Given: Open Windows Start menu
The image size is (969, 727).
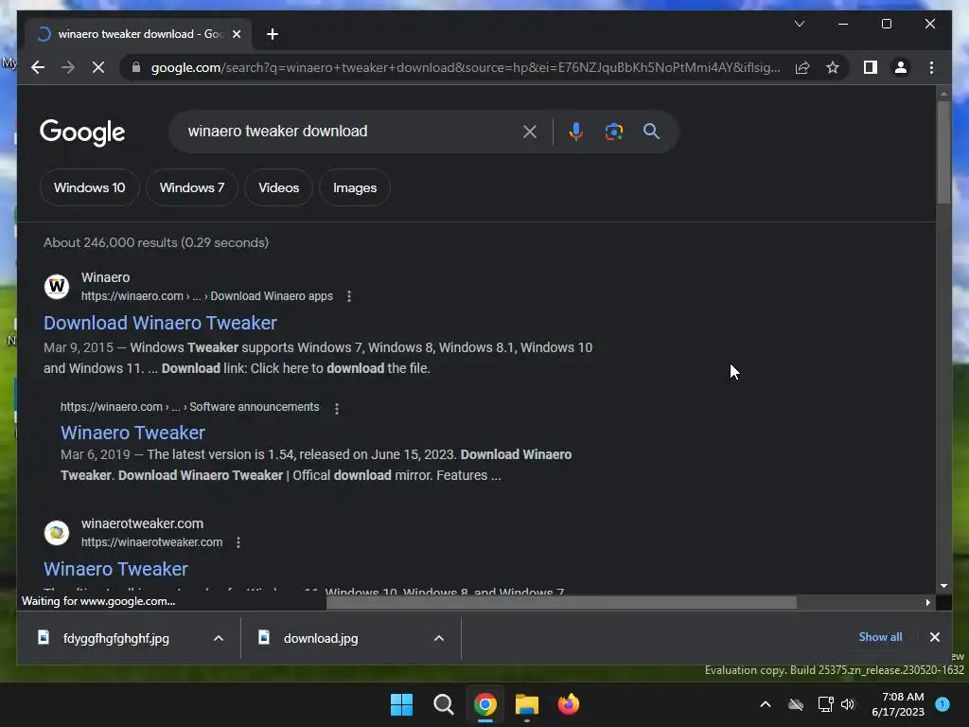Looking at the screenshot, I should click(401, 704).
